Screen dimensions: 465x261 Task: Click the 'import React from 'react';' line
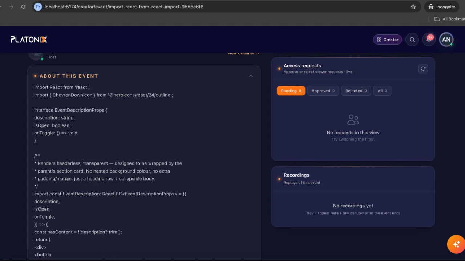(62, 87)
